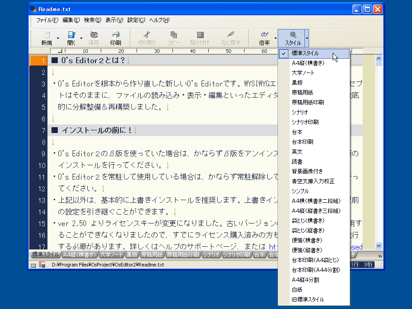
Task: Click the スタイル (Style) gear icon
Action: (x=293, y=34)
